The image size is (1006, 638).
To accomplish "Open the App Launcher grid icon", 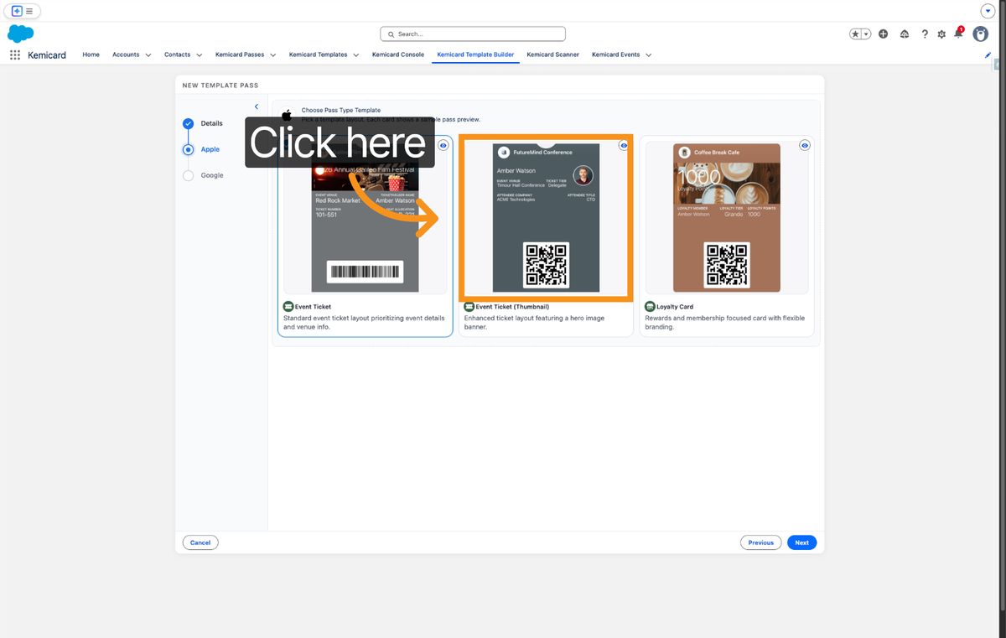I will [14, 54].
